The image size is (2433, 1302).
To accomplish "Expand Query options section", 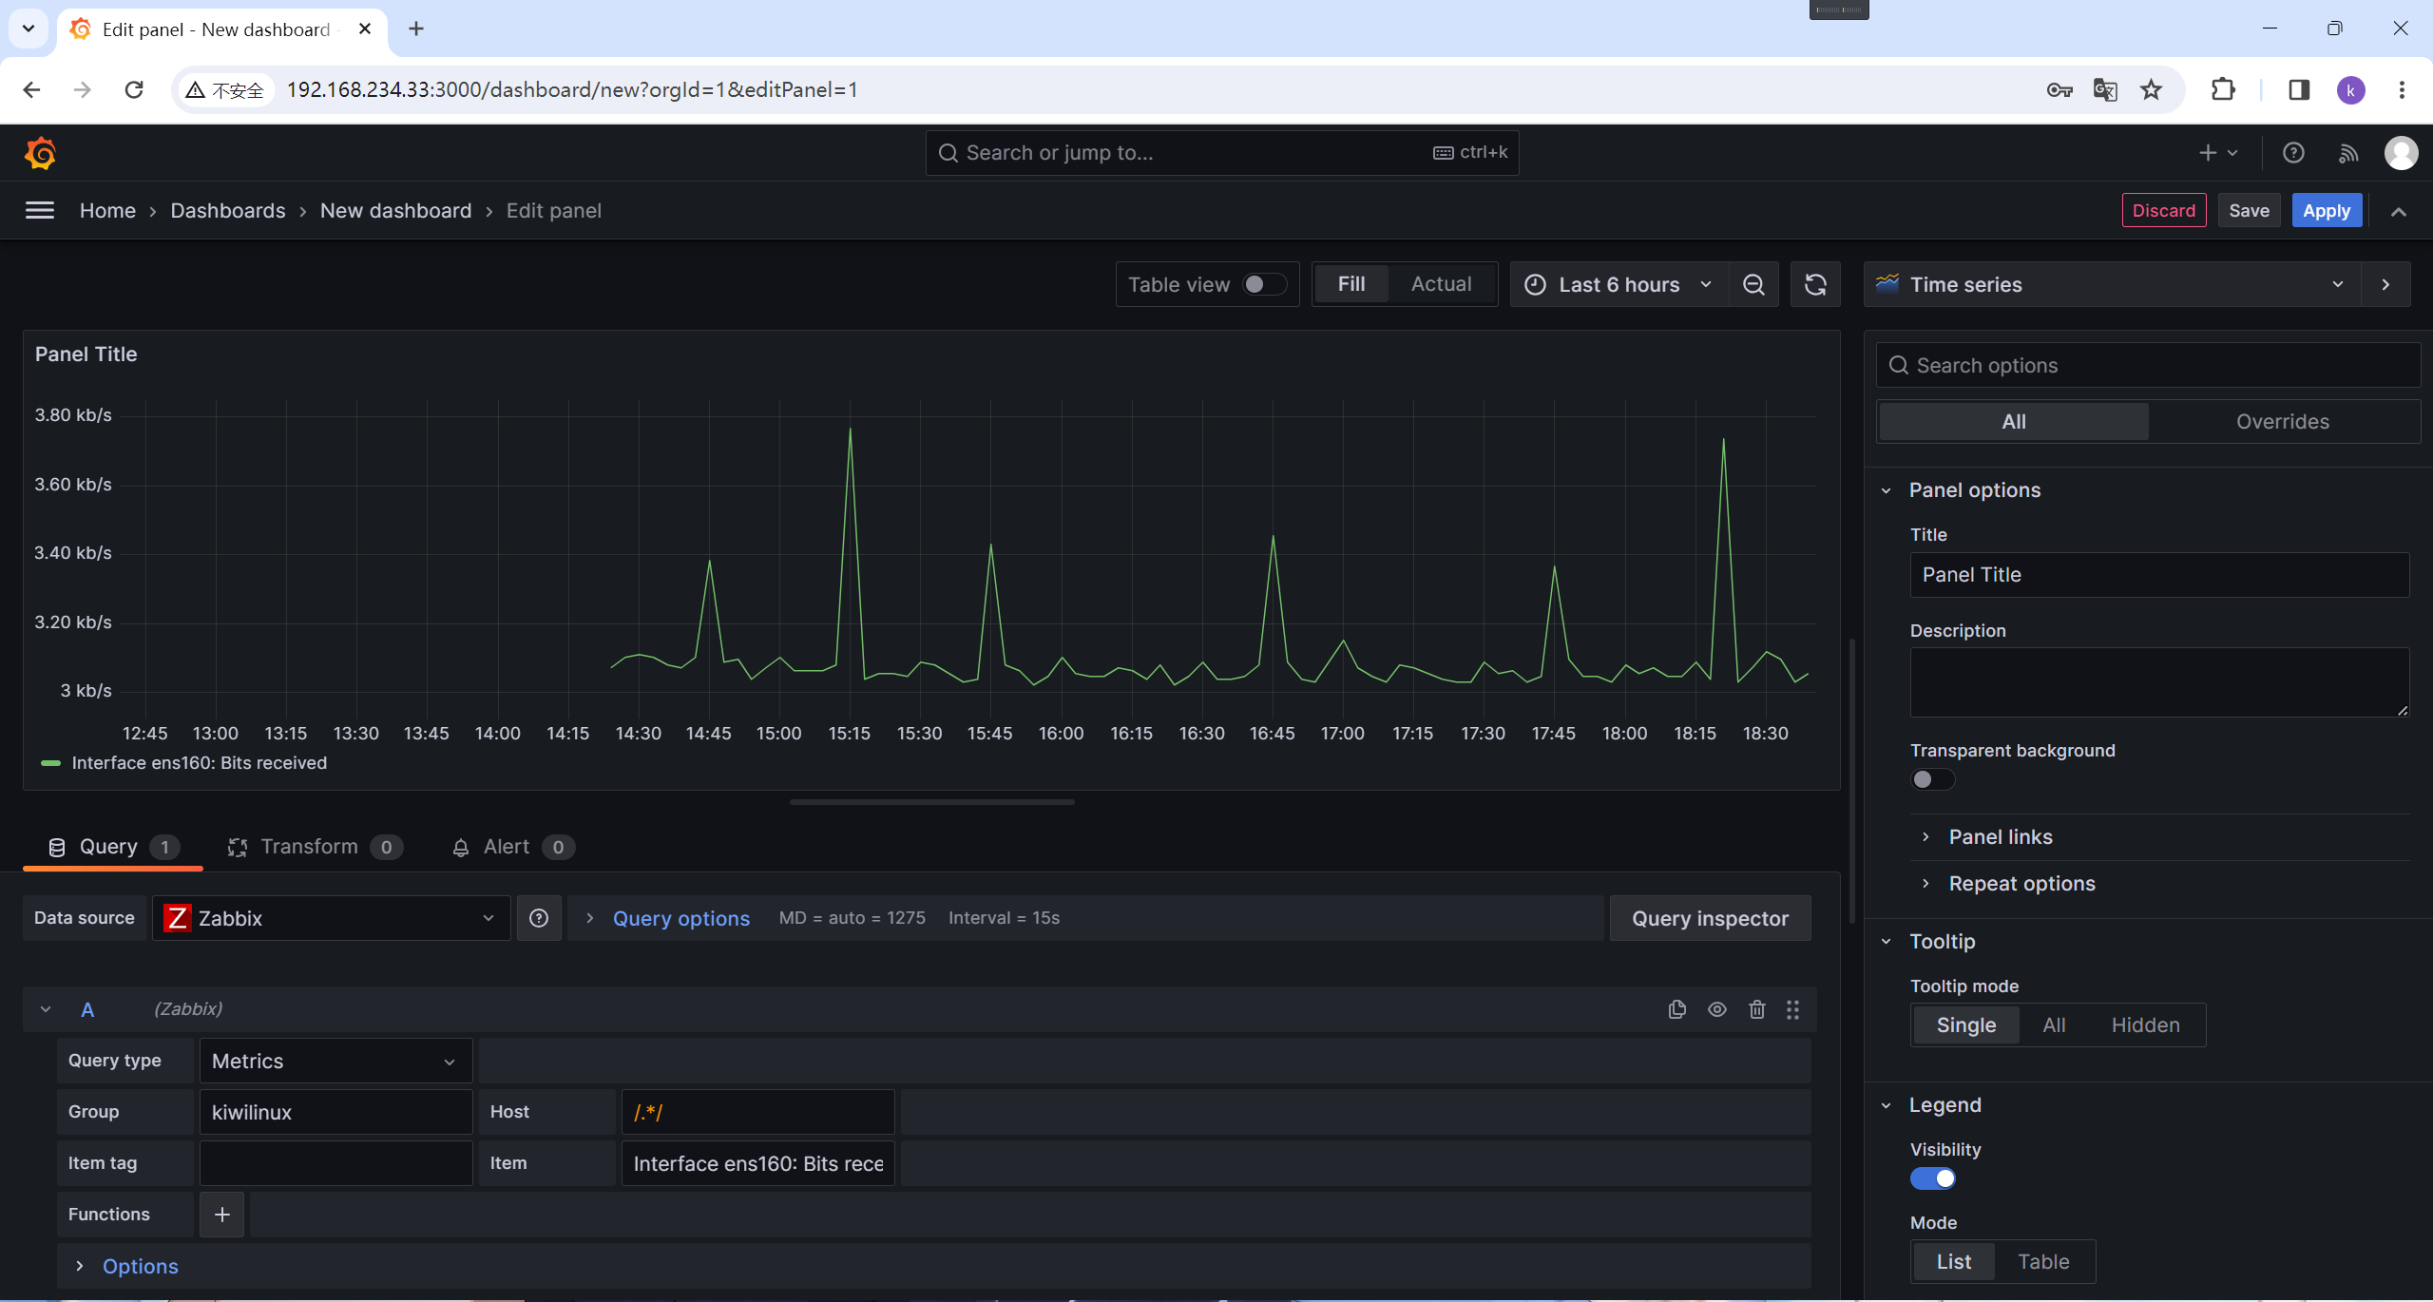I will pyautogui.click(x=680, y=918).
